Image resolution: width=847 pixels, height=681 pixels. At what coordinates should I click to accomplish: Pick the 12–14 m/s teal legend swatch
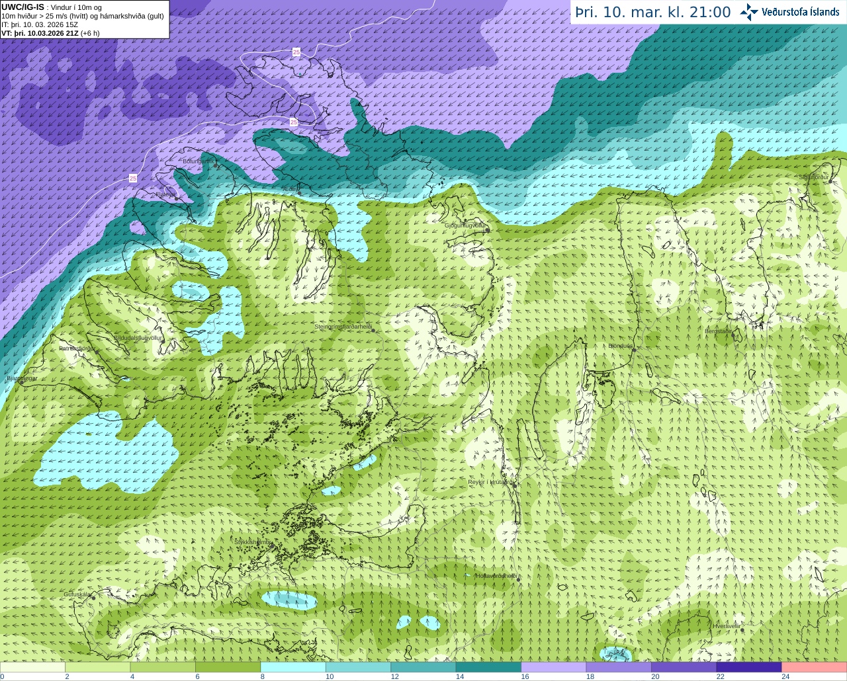pos(423,667)
